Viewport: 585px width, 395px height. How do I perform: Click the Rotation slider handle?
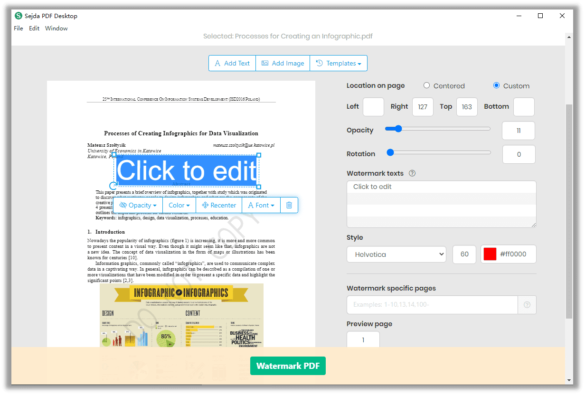pyautogui.click(x=390, y=152)
